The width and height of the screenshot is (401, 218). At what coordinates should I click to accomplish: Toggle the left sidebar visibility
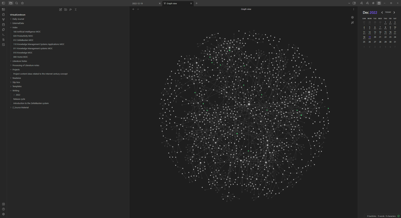pos(4,3)
